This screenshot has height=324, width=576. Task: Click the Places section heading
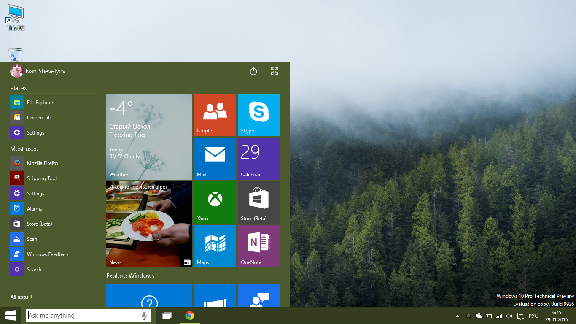click(19, 88)
